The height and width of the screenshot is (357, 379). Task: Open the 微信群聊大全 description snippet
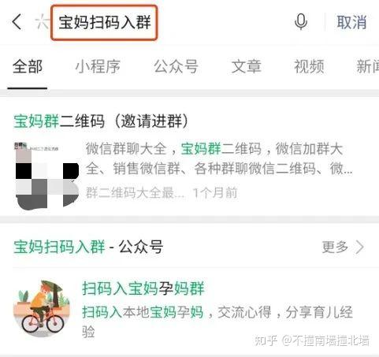tap(219, 158)
